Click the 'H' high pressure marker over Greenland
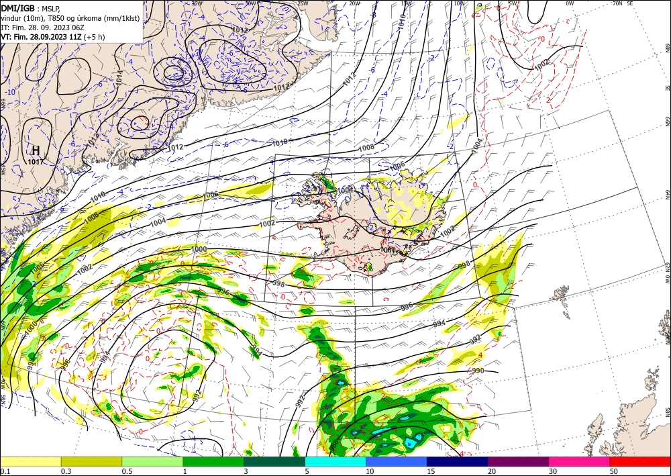Viewport: 671px width, 476px height. [36, 150]
